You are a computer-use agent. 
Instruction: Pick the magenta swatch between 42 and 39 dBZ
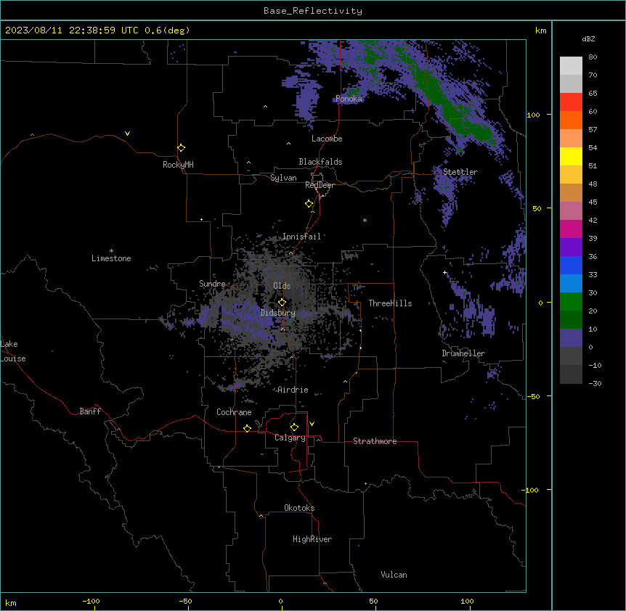[x=571, y=229]
